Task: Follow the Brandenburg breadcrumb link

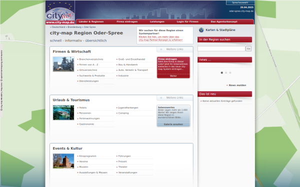Action: click(x=74, y=27)
